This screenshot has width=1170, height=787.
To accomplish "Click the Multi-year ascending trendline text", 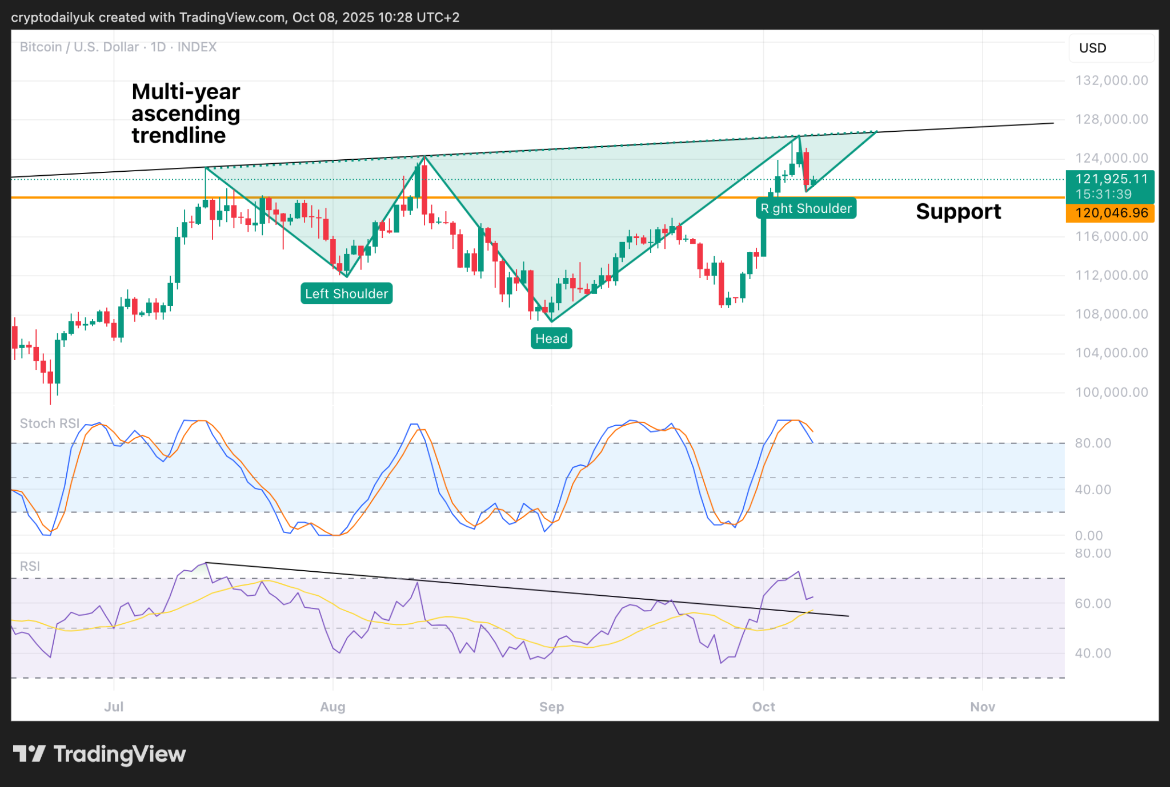I will 186,114.
